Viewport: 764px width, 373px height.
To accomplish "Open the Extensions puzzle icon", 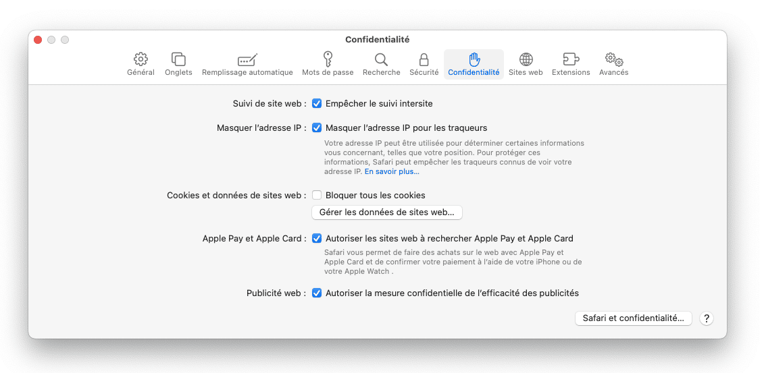I will [x=571, y=60].
